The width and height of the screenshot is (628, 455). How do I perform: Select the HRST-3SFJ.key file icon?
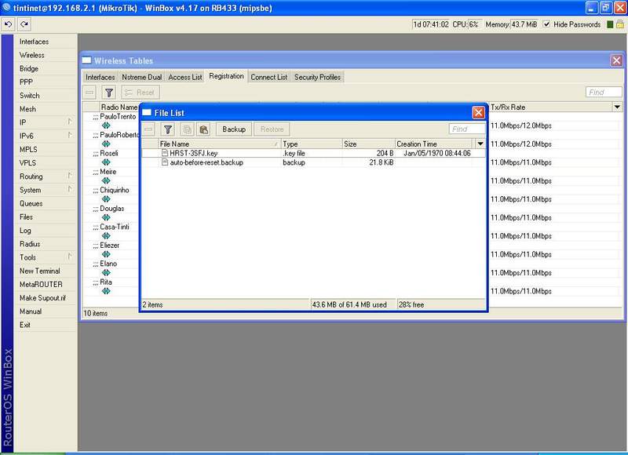(165, 153)
